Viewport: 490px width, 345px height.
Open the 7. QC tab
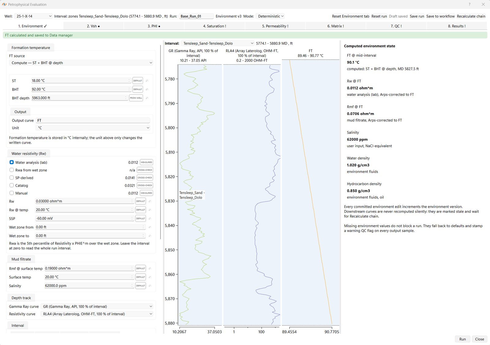click(x=396, y=26)
